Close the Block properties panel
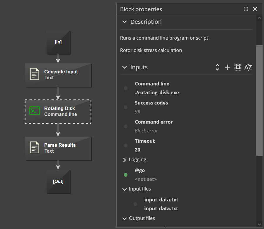This screenshot has height=229, width=264. tap(255, 9)
